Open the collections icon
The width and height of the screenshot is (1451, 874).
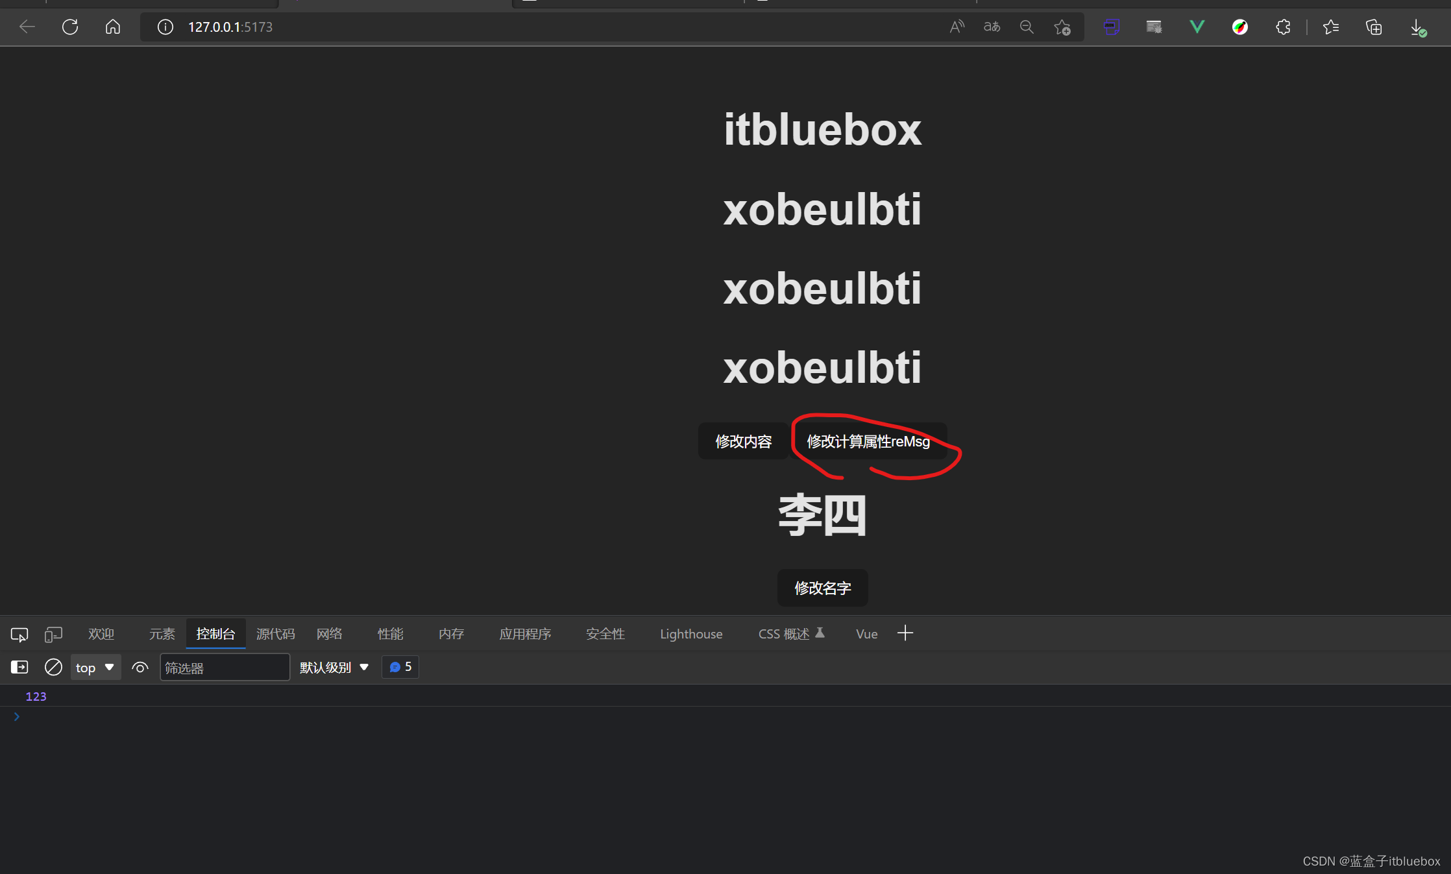pos(1374,27)
